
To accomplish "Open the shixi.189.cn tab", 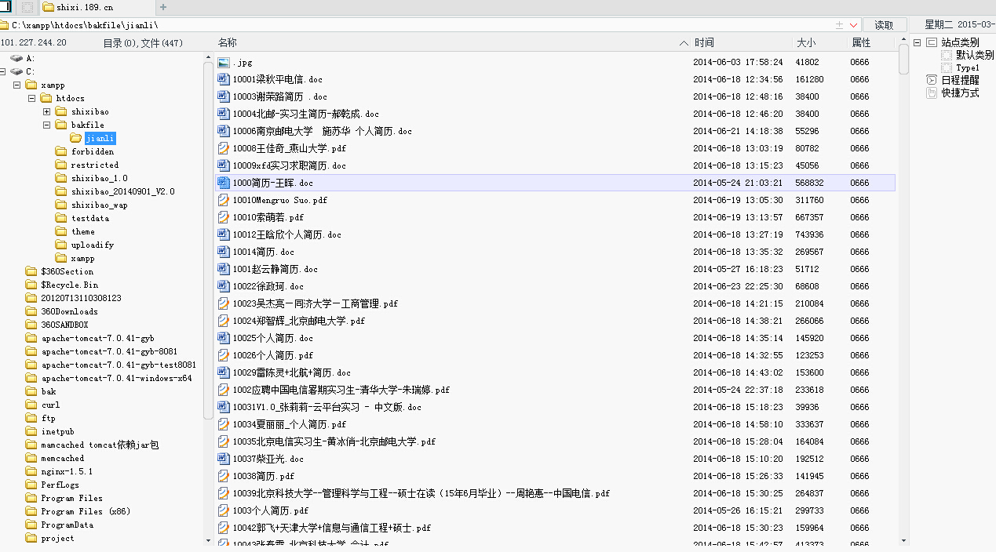I will [96, 7].
